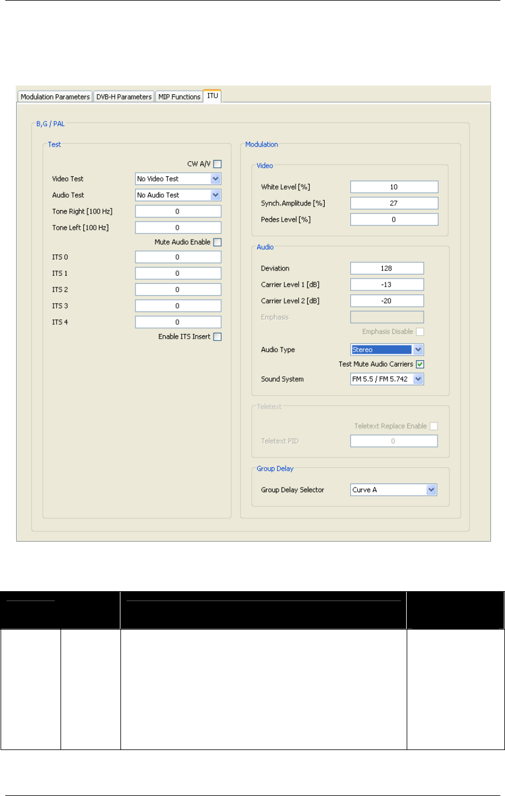This screenshot has height=796, width=505.
Task: Click the Sound System label
Action: click(x=283, y=379)
